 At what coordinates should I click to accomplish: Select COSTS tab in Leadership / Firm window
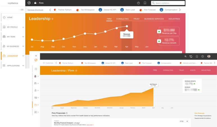coord(193,70)
